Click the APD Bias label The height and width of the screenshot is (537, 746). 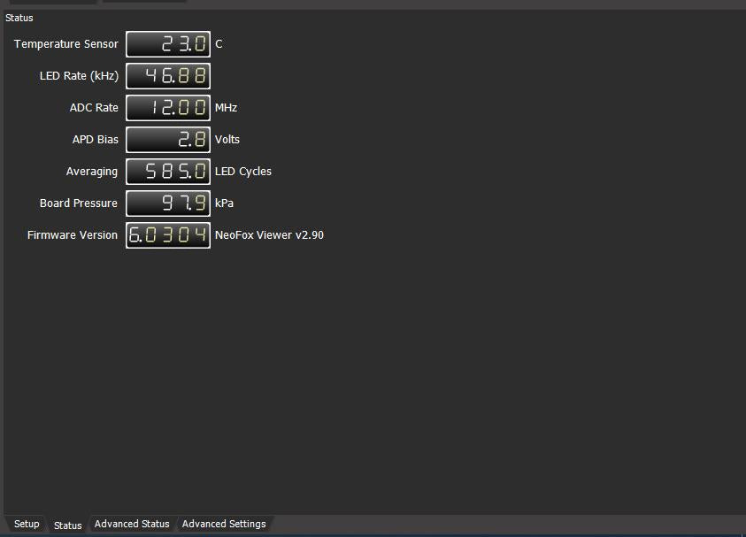95,140
